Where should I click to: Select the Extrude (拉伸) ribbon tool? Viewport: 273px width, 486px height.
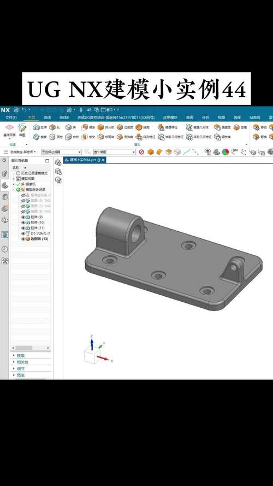(40, 127)
